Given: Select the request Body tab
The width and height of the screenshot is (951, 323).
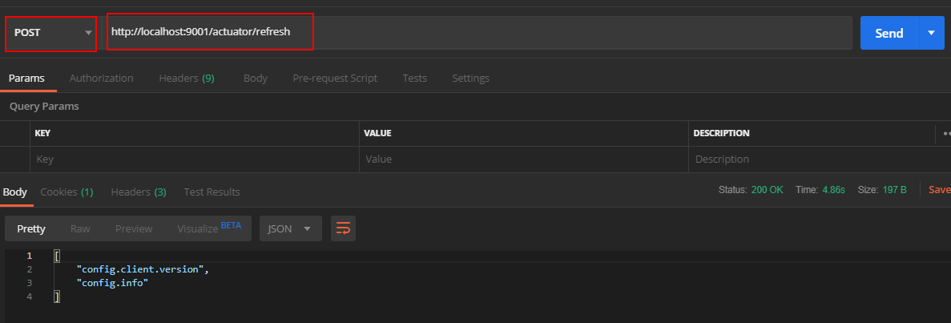Looking at the screenshot, I should [x=255, y=78].
